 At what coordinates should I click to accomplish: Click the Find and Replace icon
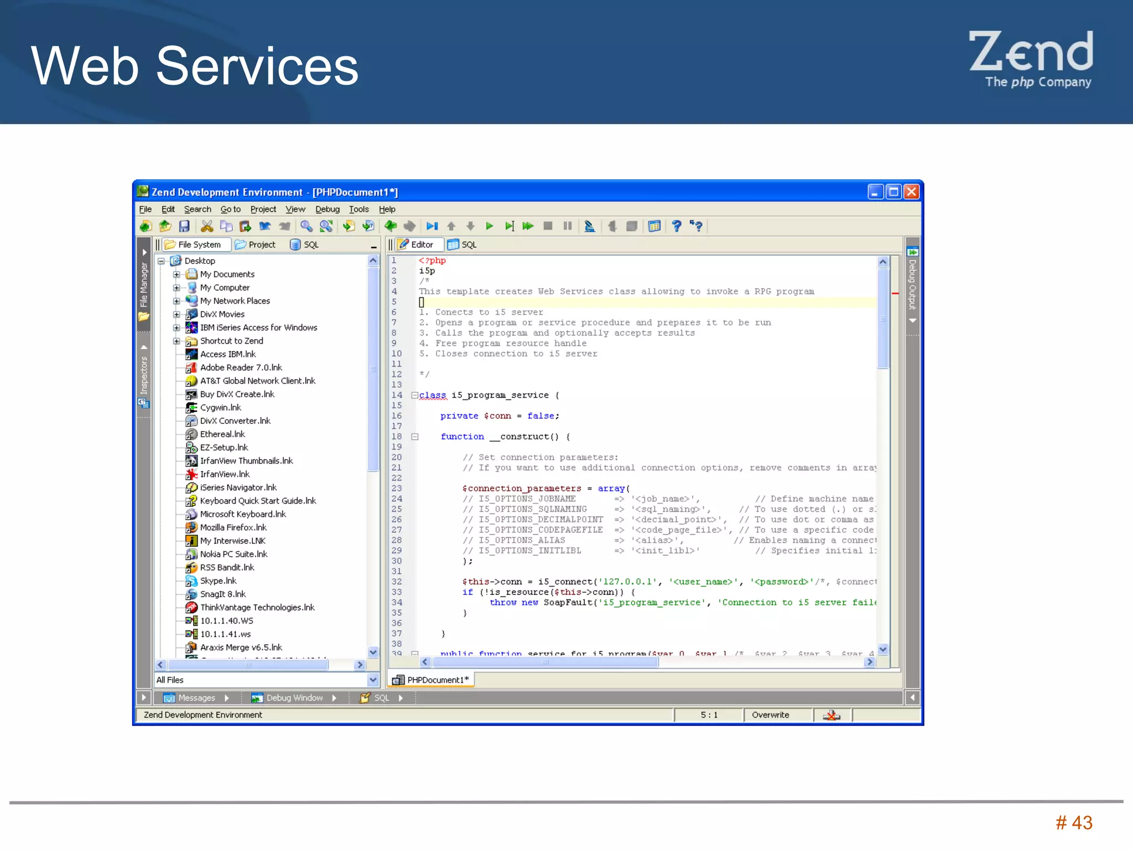(x=326, y=226)
